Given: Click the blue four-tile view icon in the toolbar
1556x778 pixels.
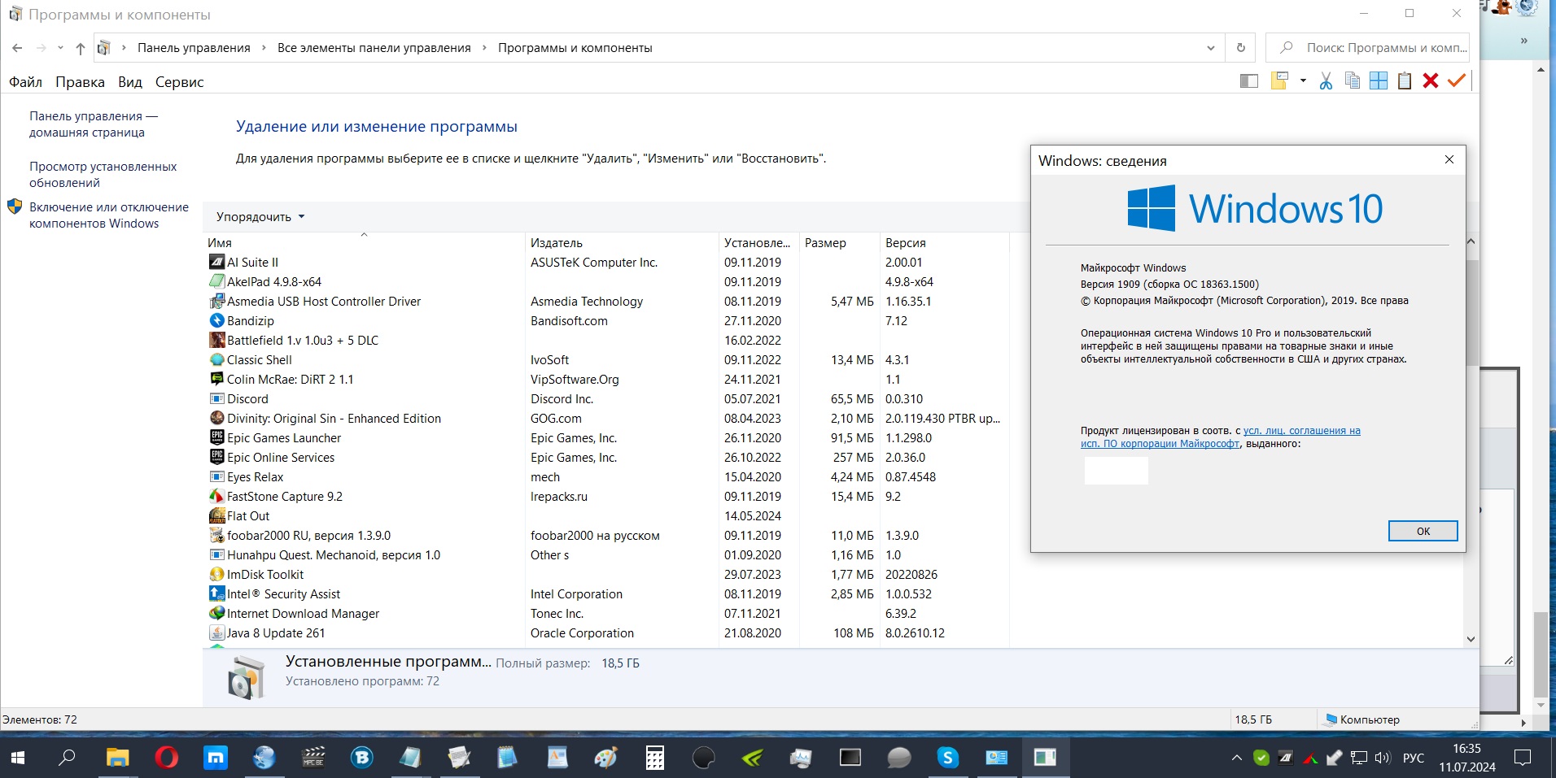Looking at the screenshot, I should click(x=1379, y=80).
